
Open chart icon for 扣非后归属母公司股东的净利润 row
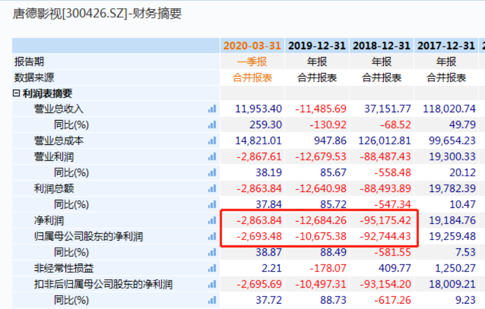click(212, 284)
